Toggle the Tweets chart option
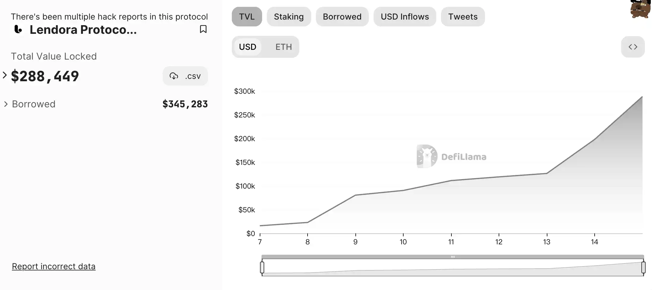The width and height of the screenshot is (652, 290). coord(463,17)
